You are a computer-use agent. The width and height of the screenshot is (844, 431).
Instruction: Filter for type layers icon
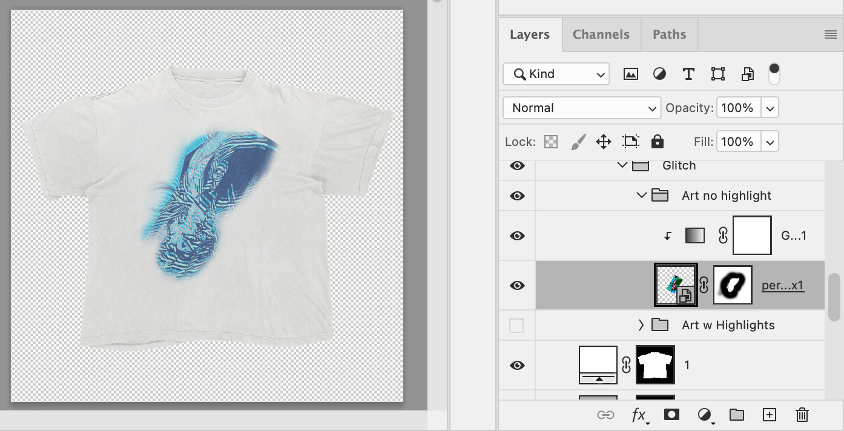(688, 74)
